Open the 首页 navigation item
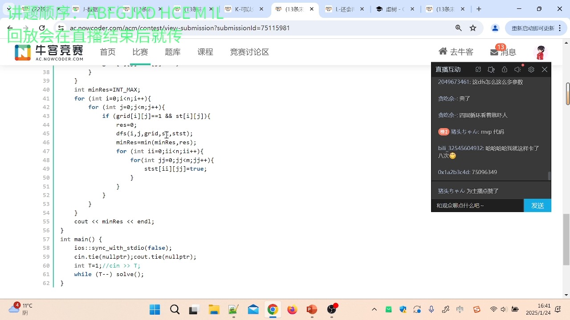 (x=108, y=52)
